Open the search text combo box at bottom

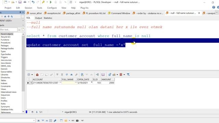tap(34, 121)
